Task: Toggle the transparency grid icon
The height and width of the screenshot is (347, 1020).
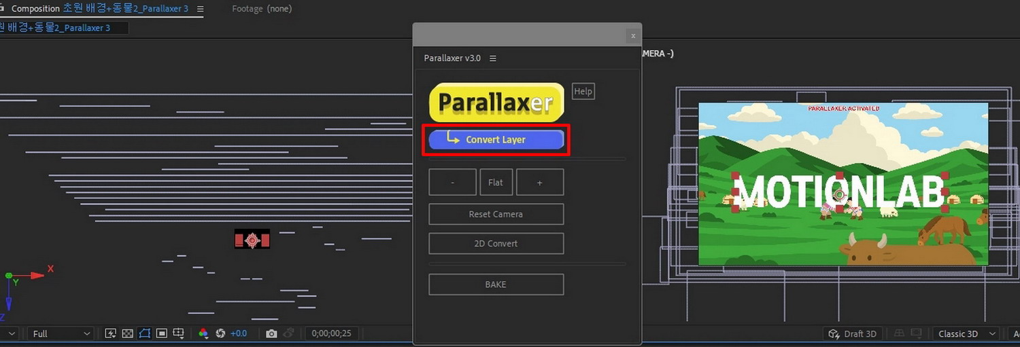Action: 127,333
